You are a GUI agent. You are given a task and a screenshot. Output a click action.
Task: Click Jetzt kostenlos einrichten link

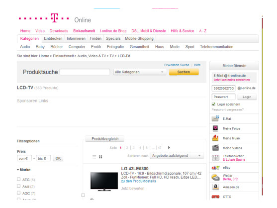click(232, 80)
